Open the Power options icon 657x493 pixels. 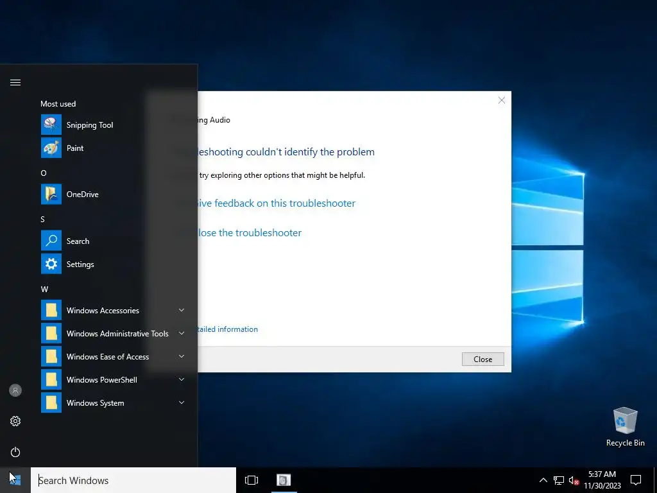[15, 452]
